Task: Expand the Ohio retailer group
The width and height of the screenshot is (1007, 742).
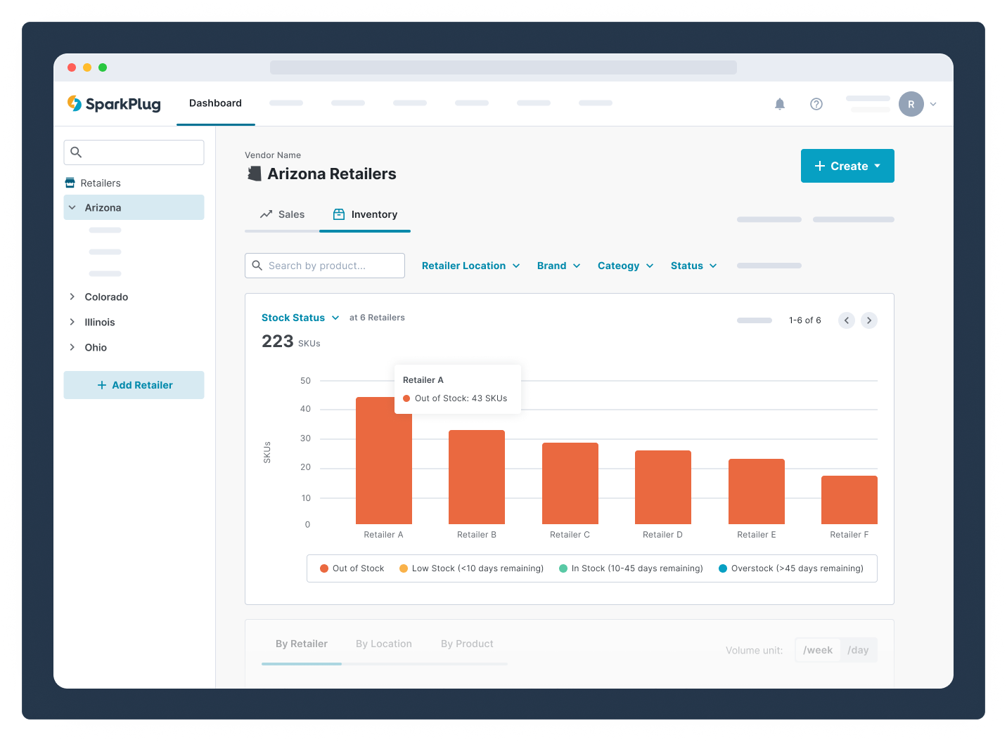Action: coord(72,347)
